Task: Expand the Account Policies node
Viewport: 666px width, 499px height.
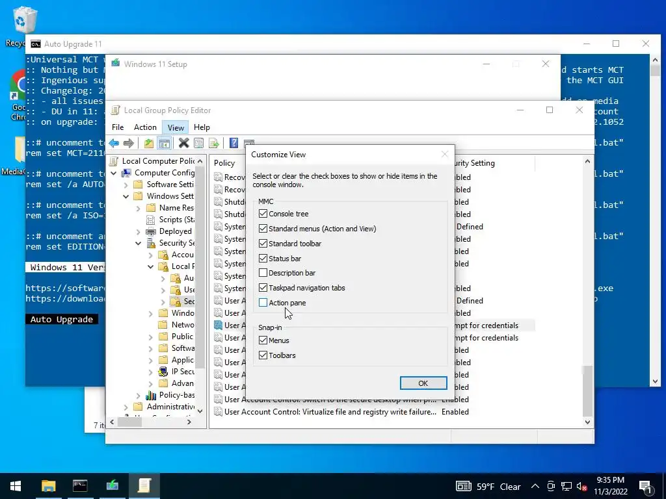Action: click(151, 255)
